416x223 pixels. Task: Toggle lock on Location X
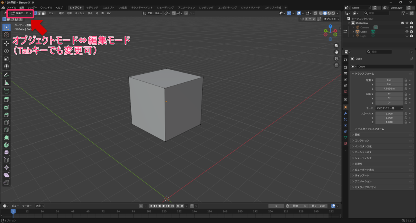click(x=405, y=80)
